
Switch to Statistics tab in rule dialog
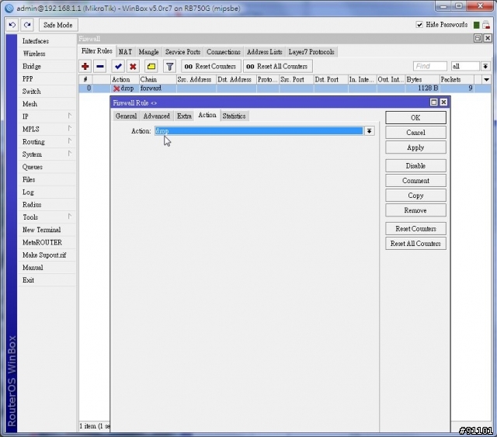(234, 116)
